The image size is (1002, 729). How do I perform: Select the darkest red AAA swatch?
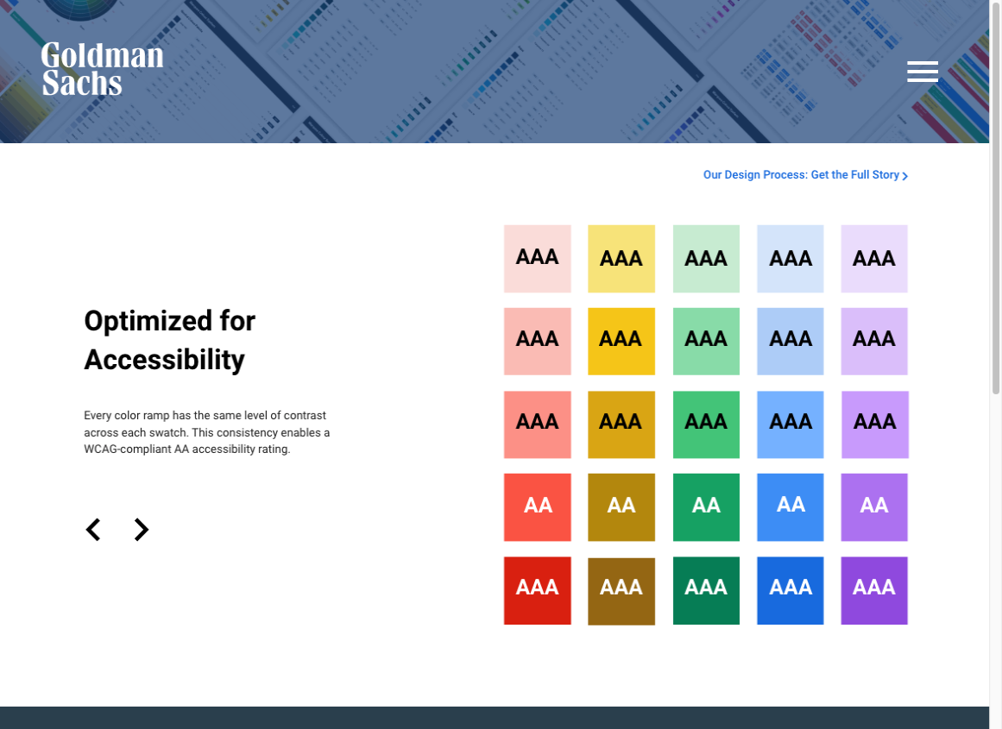[538, 590]
